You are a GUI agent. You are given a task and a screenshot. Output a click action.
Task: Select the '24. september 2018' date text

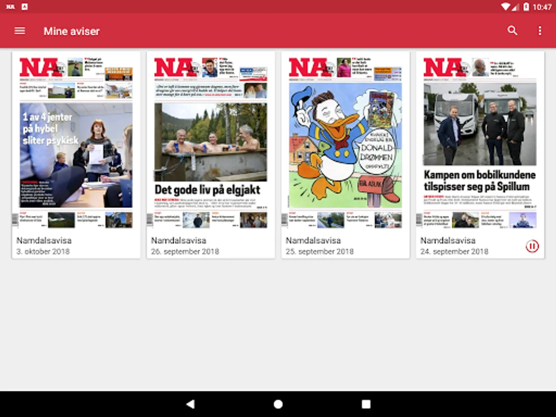point(454,252)
